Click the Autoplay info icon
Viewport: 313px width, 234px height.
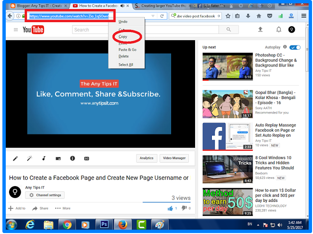[x=285, y=47]
